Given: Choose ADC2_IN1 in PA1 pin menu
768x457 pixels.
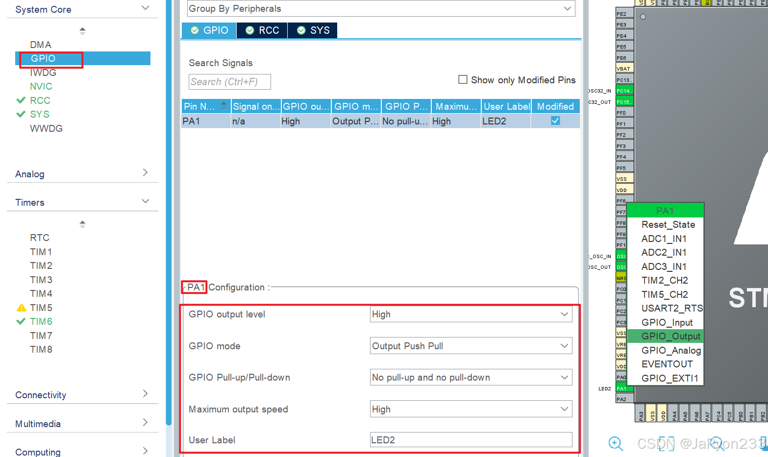Looking at the screenshot, I should click(664, 252).
